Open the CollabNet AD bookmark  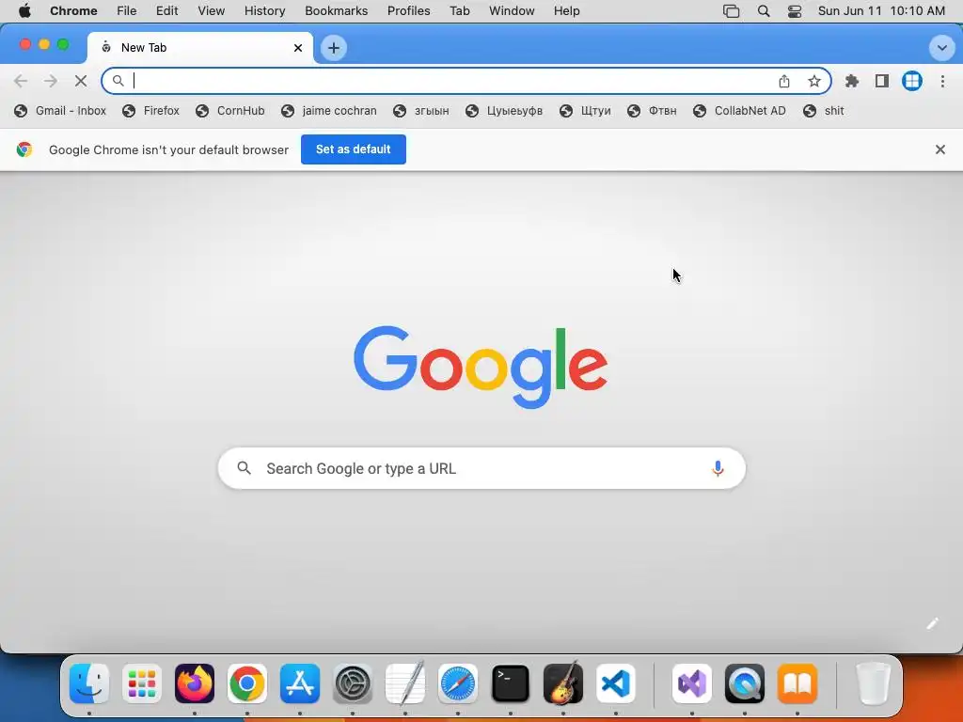click(x=739, y=111)
